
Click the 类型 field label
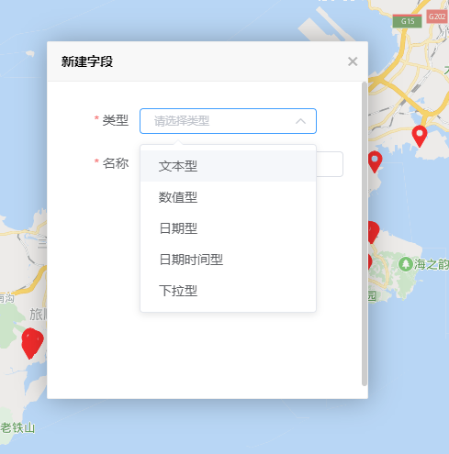115,120
